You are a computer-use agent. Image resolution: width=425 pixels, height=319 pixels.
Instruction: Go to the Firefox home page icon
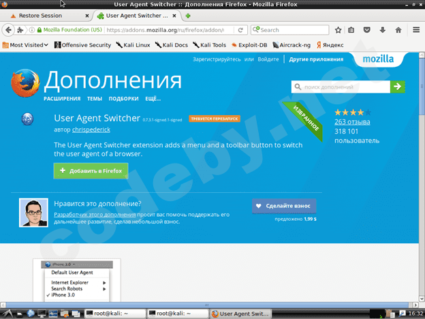pyautogui.click(x=398, y=30)
